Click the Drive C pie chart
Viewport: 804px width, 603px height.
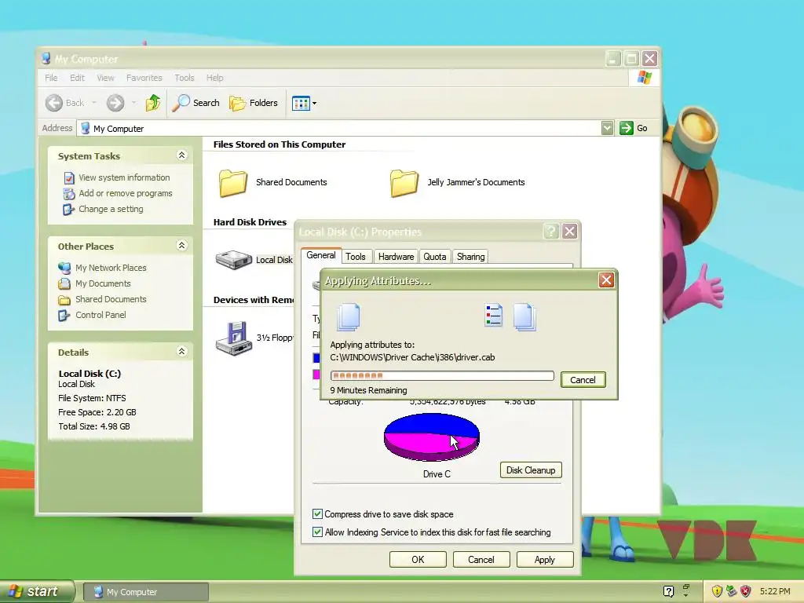[432, 437]
